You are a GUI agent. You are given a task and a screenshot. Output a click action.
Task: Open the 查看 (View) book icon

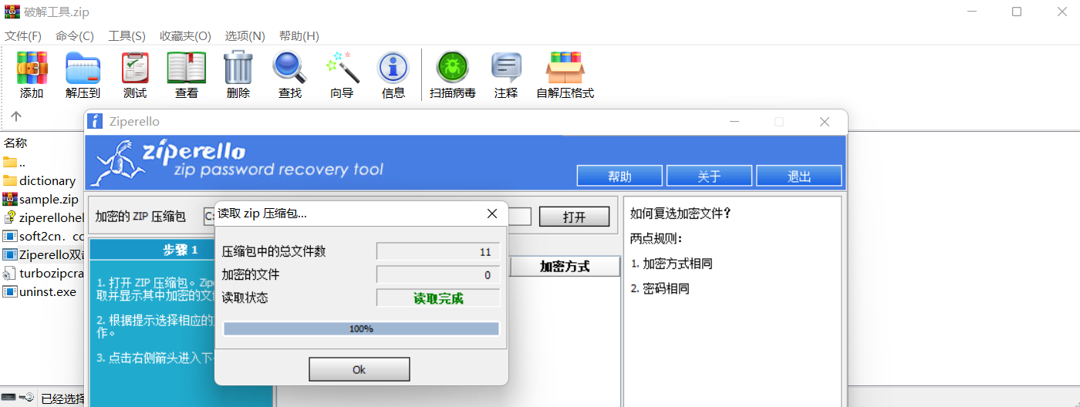(x=187, y=69)
